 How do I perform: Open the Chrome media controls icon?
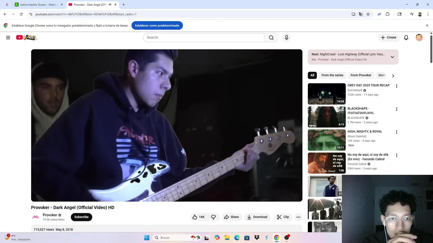pyautogui.click(x=412, y=14)
